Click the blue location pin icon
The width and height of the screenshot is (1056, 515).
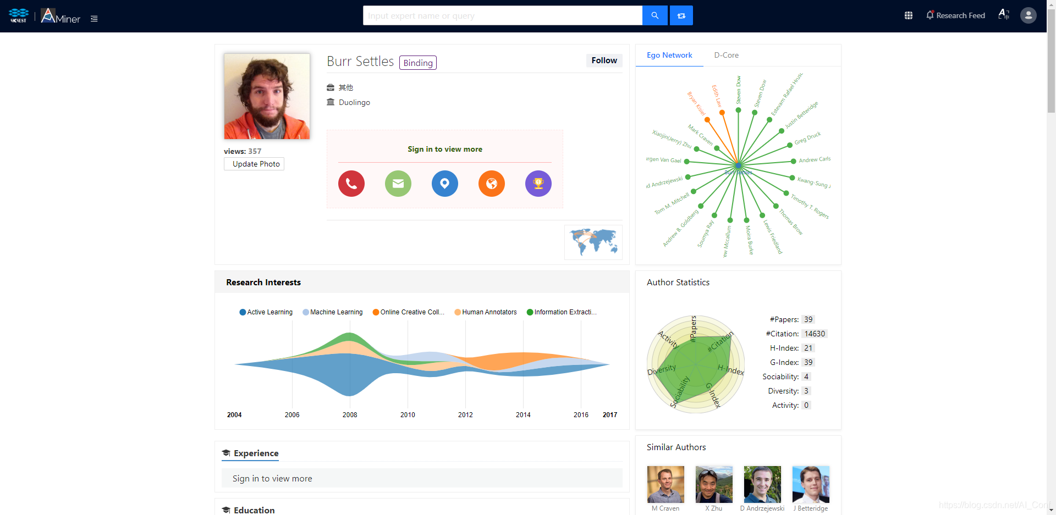pyautogui.click(x=445, y=184)
